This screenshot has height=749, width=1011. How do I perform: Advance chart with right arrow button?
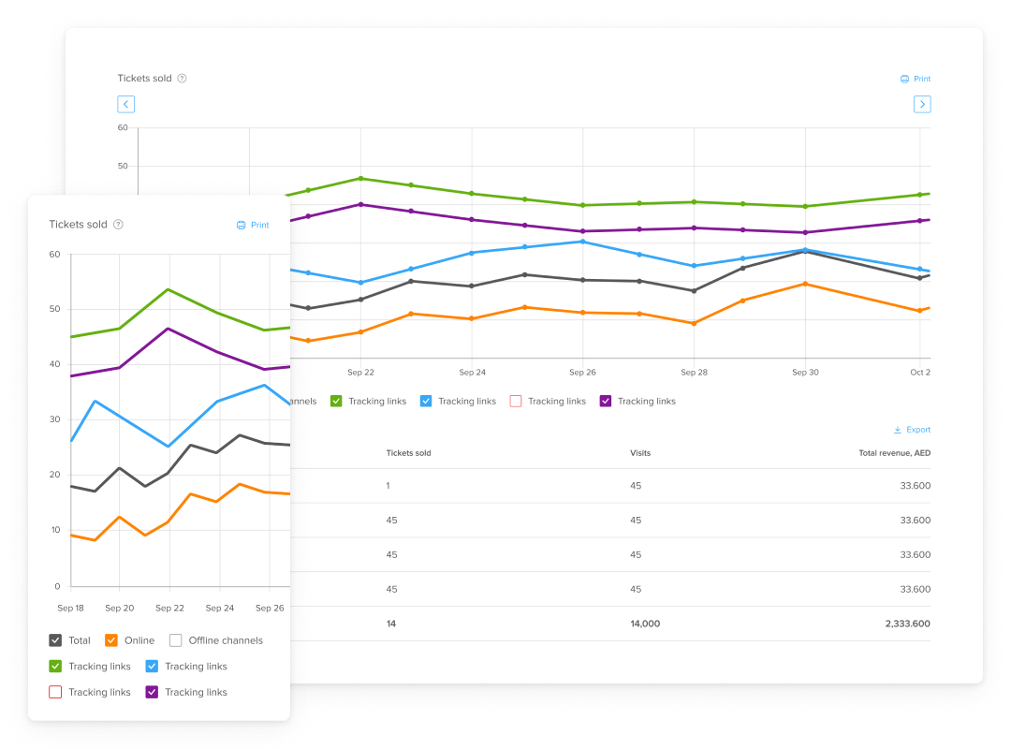922,104
